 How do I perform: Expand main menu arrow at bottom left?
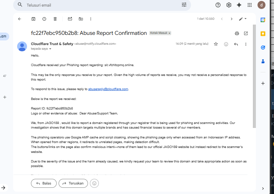(3, 188)
